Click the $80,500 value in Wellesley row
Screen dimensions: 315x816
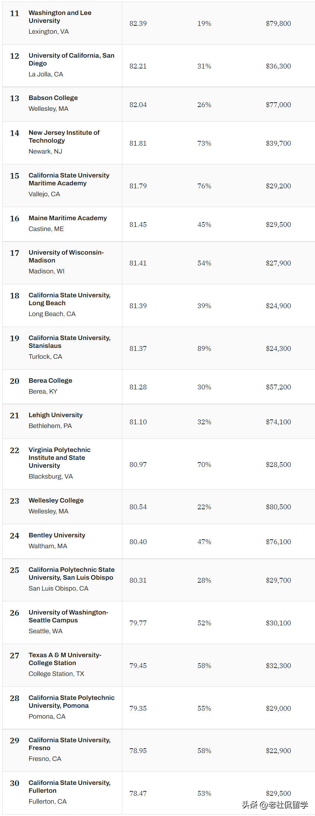278,507
